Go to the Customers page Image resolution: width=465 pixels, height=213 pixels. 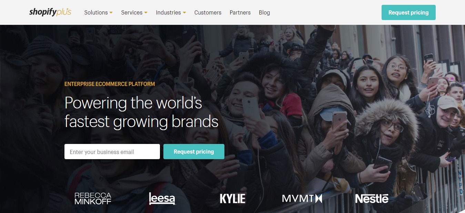208,12
